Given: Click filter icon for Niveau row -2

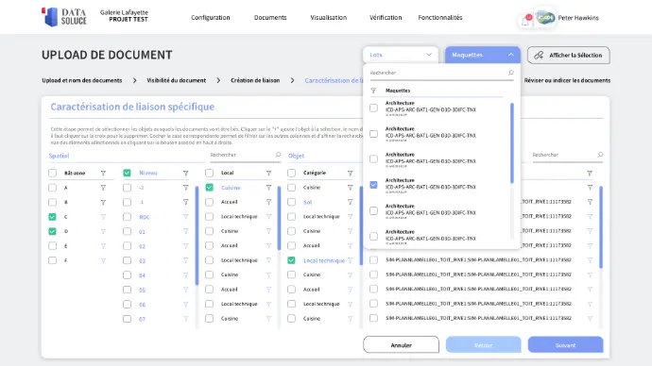Looking at the screenshot, I should [186, 188].
